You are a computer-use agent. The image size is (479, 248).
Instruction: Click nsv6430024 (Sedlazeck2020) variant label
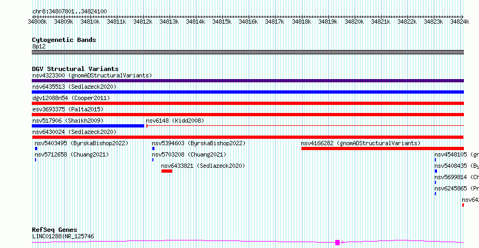click(74, 132)
